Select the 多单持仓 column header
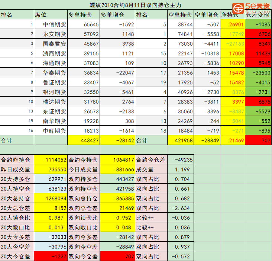Viewport: 272px width, 261px height. point(84,15)
